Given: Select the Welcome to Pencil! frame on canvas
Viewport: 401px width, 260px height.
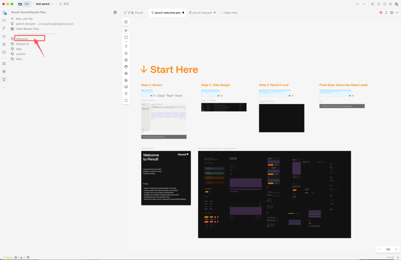Looking at the screenshot, I should point(166,178).
